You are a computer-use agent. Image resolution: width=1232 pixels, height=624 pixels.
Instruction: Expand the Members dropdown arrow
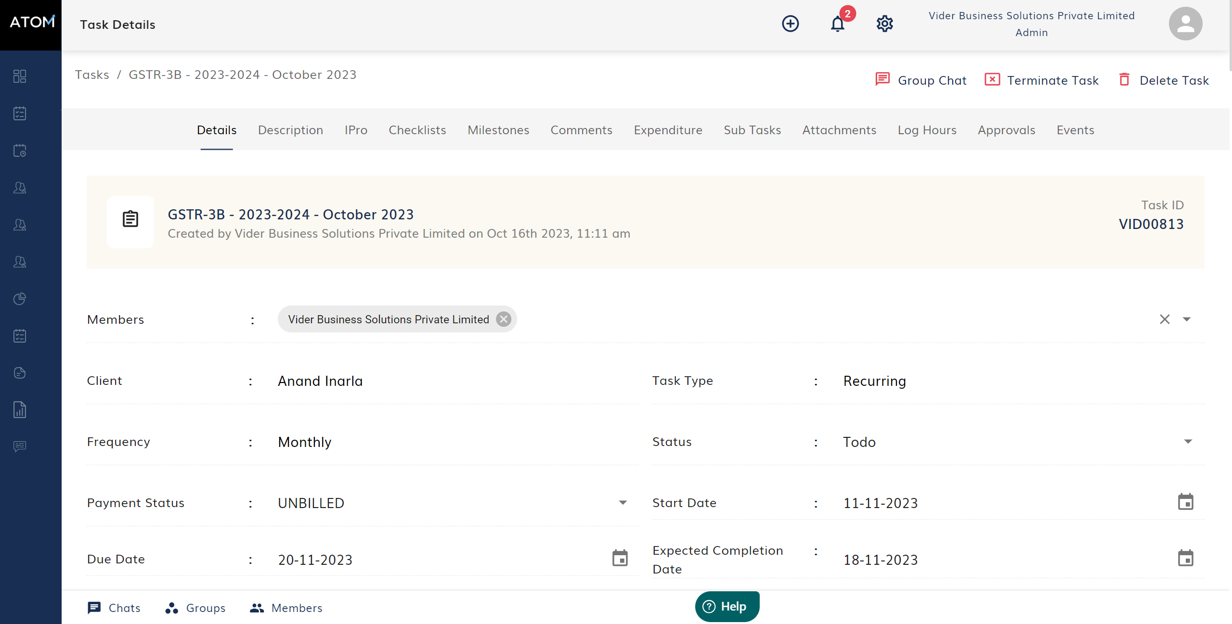click(x=1187, y=319)
